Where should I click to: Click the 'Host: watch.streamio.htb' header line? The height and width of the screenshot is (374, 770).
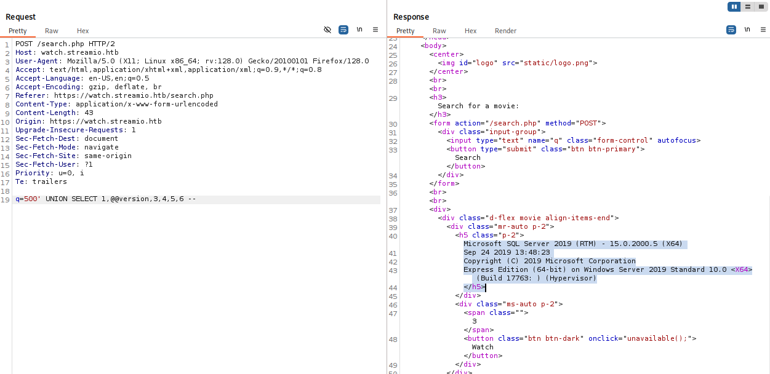pyautogui.click(x=67, y=52)
